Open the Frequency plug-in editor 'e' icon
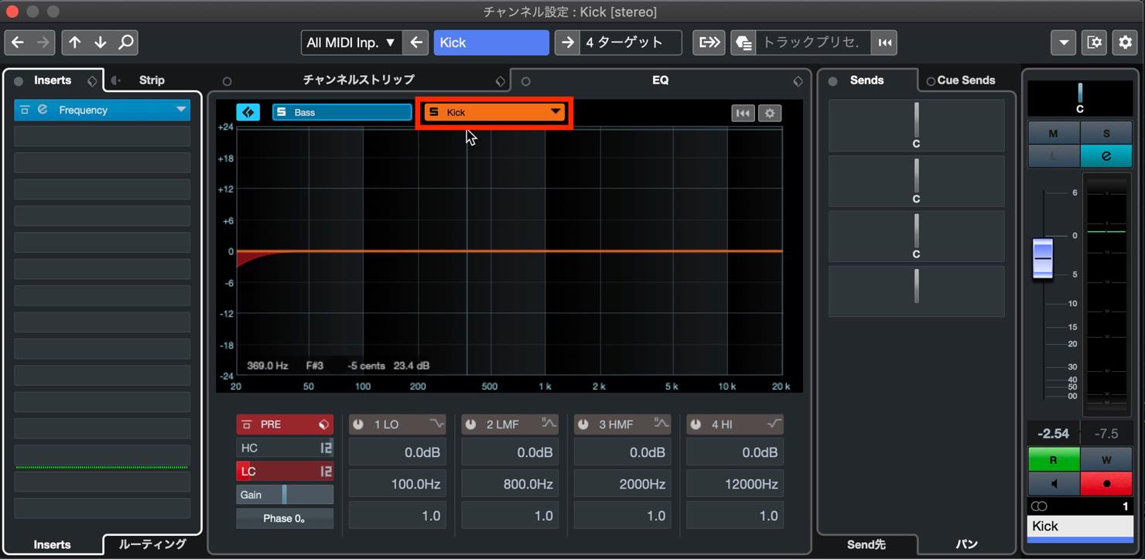The height and width of the screenshot is (559, 1145). point(43,110)
